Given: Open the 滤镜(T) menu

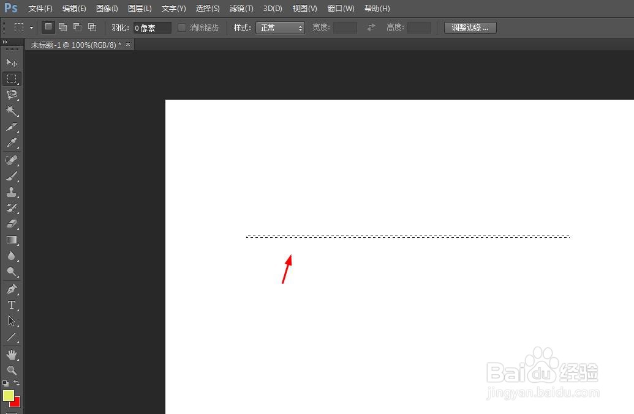Looking at the screenshot, I should tap(241, 8).
